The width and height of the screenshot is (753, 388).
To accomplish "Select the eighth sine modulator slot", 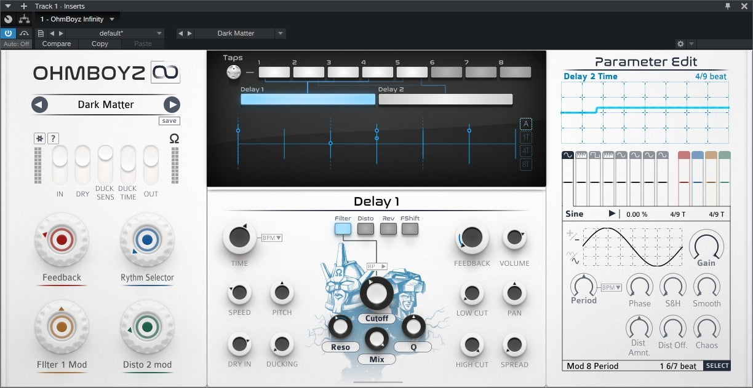I will (663, 179).
